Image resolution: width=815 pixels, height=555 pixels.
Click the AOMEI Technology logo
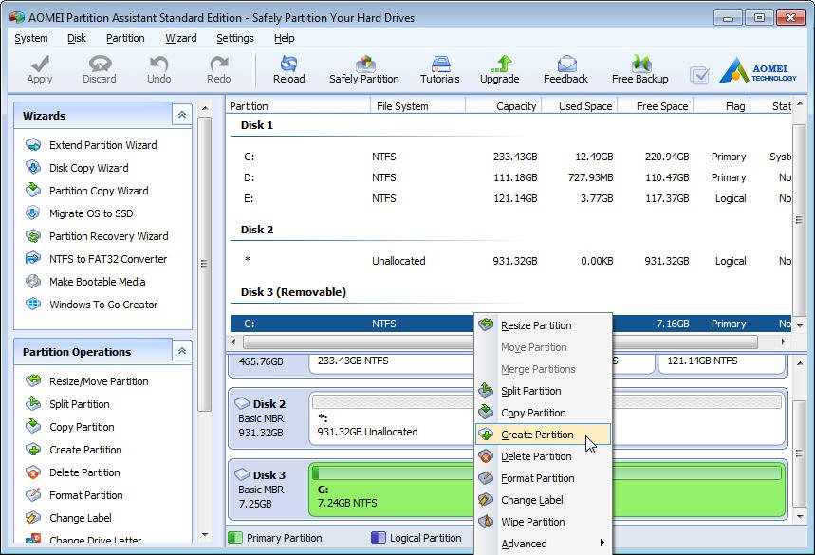(758, 71)
